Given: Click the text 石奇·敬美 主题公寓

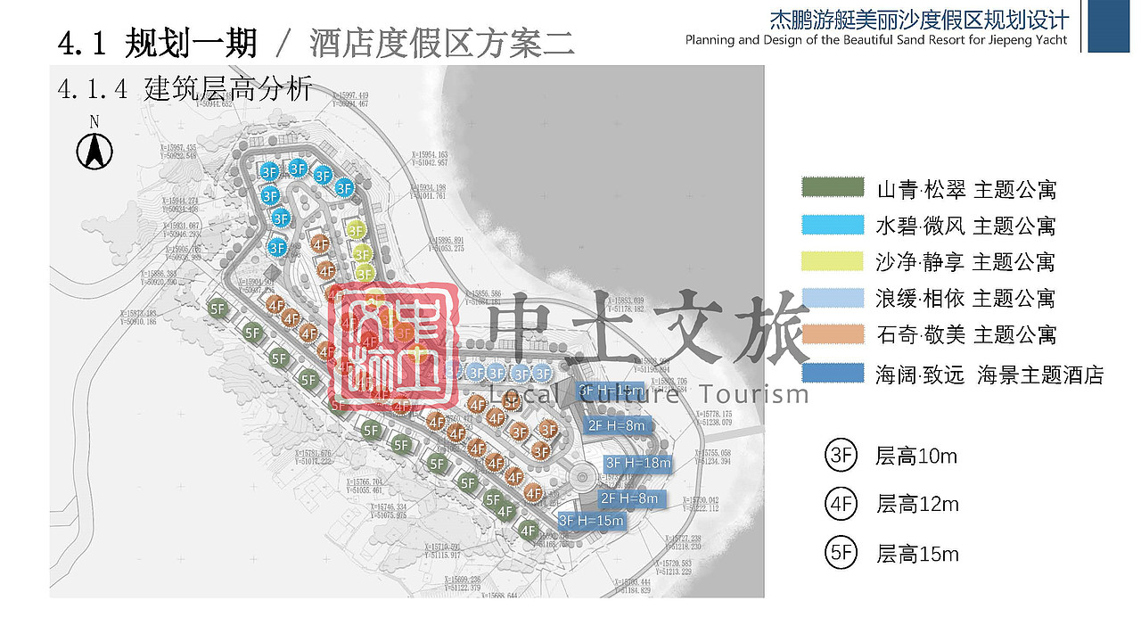Looking at the screenshot, I should (966, 335).
